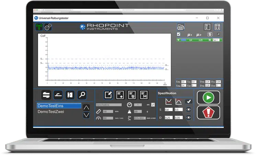This screenshot has width=256, height=155.
Task: Click the down arrow beside test list
Action: [87, 115]
